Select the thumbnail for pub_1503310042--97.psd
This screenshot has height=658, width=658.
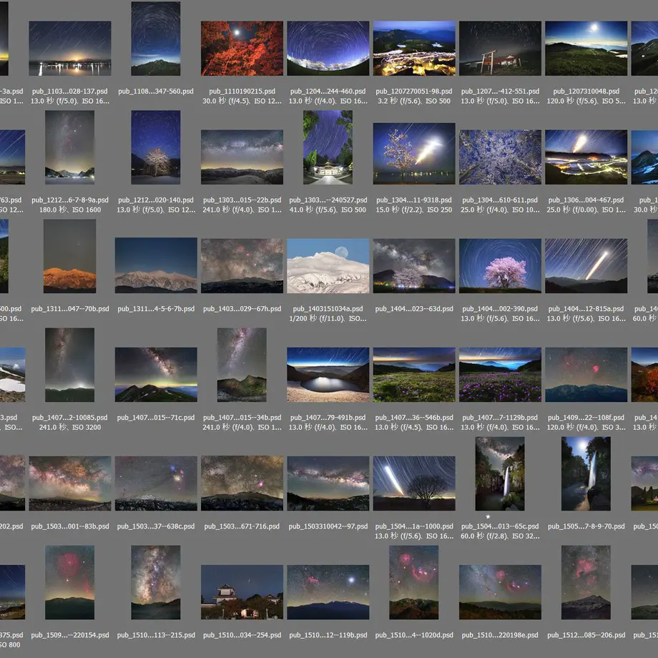click(x=328, y=483)
